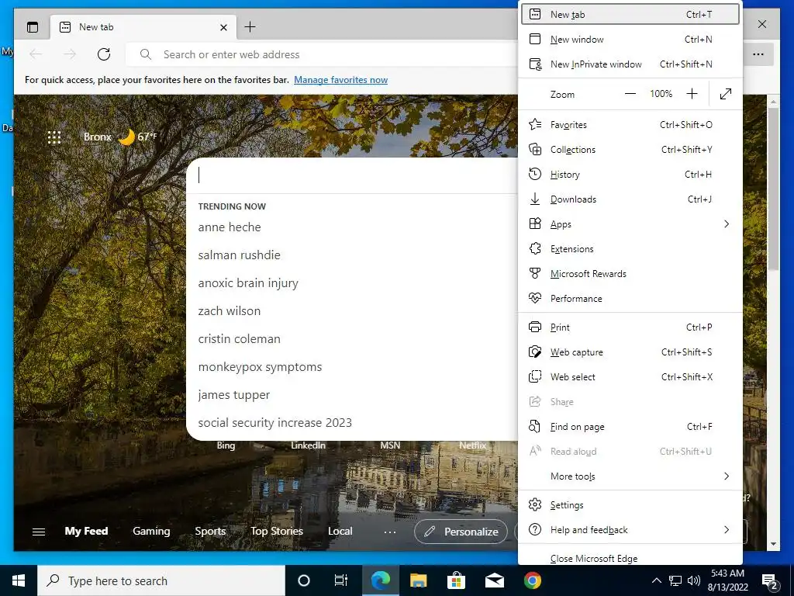Select trending search 'cristin coleman'

[x=239, y=338]
